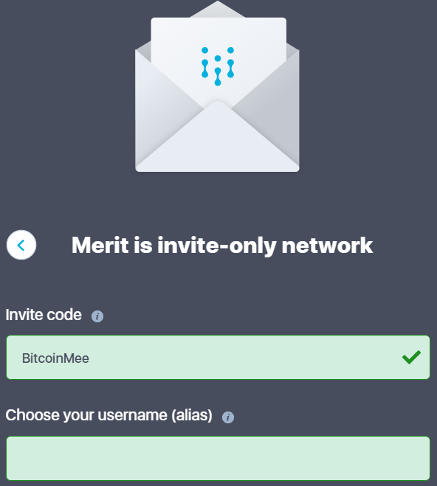Viewport: 437px width, 486px height.
Task: Click the word 'Merit' in the heading
Action: (x=100, y=245)
